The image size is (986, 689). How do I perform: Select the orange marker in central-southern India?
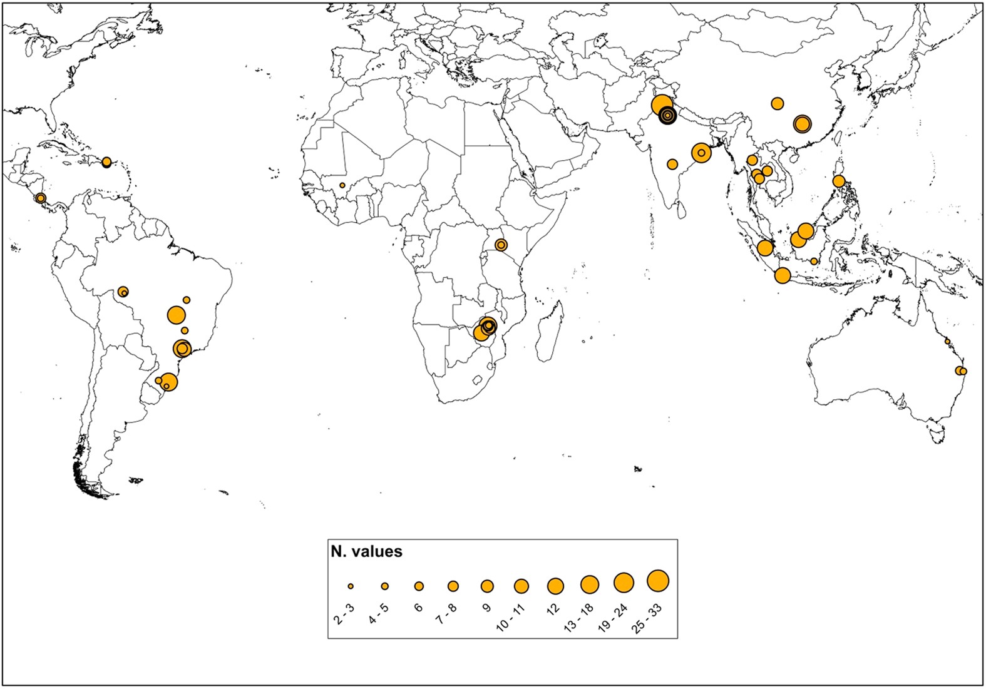click(x=672, y=165)
